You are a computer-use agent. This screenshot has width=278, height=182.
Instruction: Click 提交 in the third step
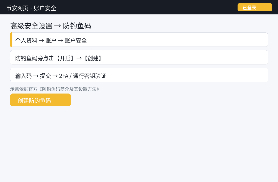click(x=45, y=76)
